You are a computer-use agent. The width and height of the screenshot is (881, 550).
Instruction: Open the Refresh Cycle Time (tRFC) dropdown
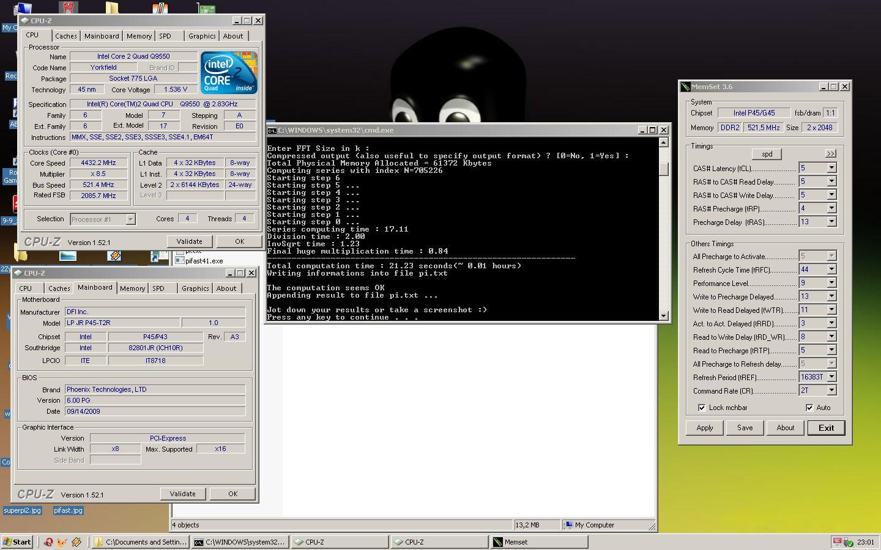[x=831, y=269]
